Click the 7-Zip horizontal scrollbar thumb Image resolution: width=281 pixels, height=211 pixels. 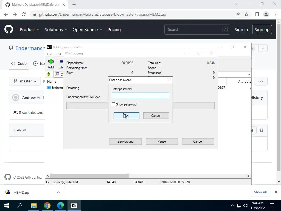89,176
